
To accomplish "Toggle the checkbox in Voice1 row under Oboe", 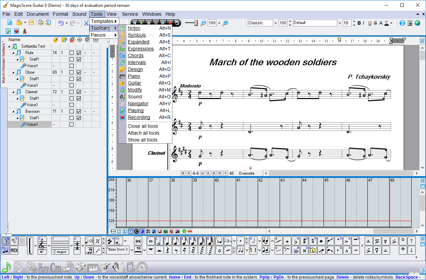I will [x=72, y=85].
